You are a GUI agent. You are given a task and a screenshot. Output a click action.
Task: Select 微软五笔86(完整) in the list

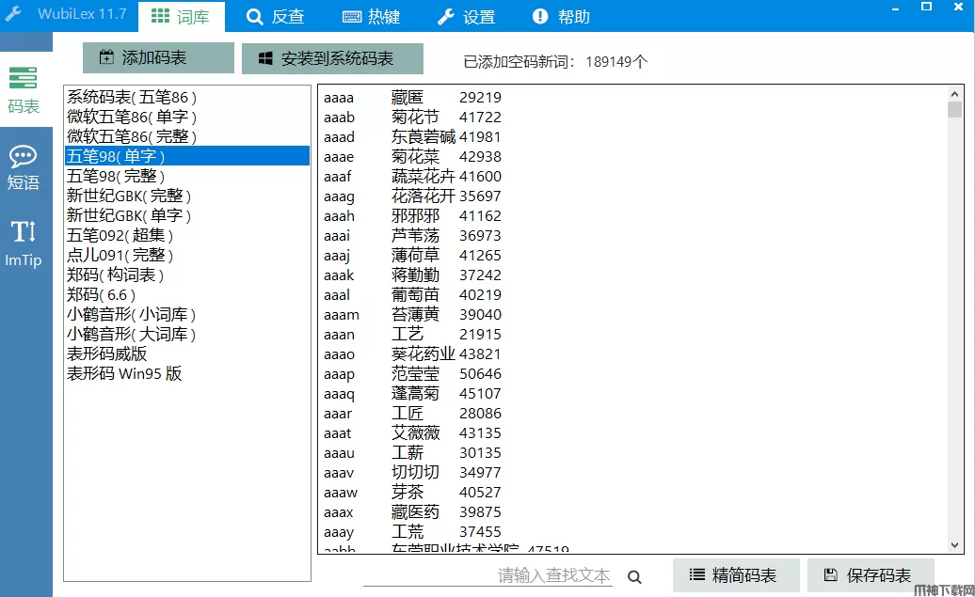pos(132,136)
